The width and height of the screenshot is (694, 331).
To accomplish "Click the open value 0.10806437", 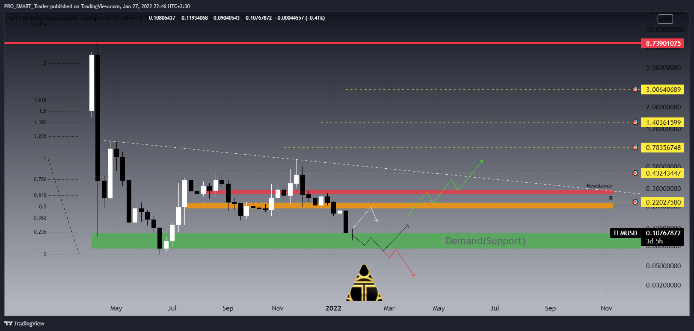I will 162,18.
